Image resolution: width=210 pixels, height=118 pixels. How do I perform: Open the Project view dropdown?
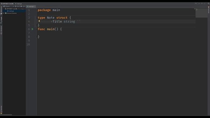(x=9, y=7)
